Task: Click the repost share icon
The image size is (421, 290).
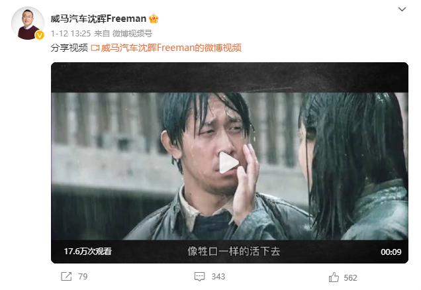Action: click(66, 277)
